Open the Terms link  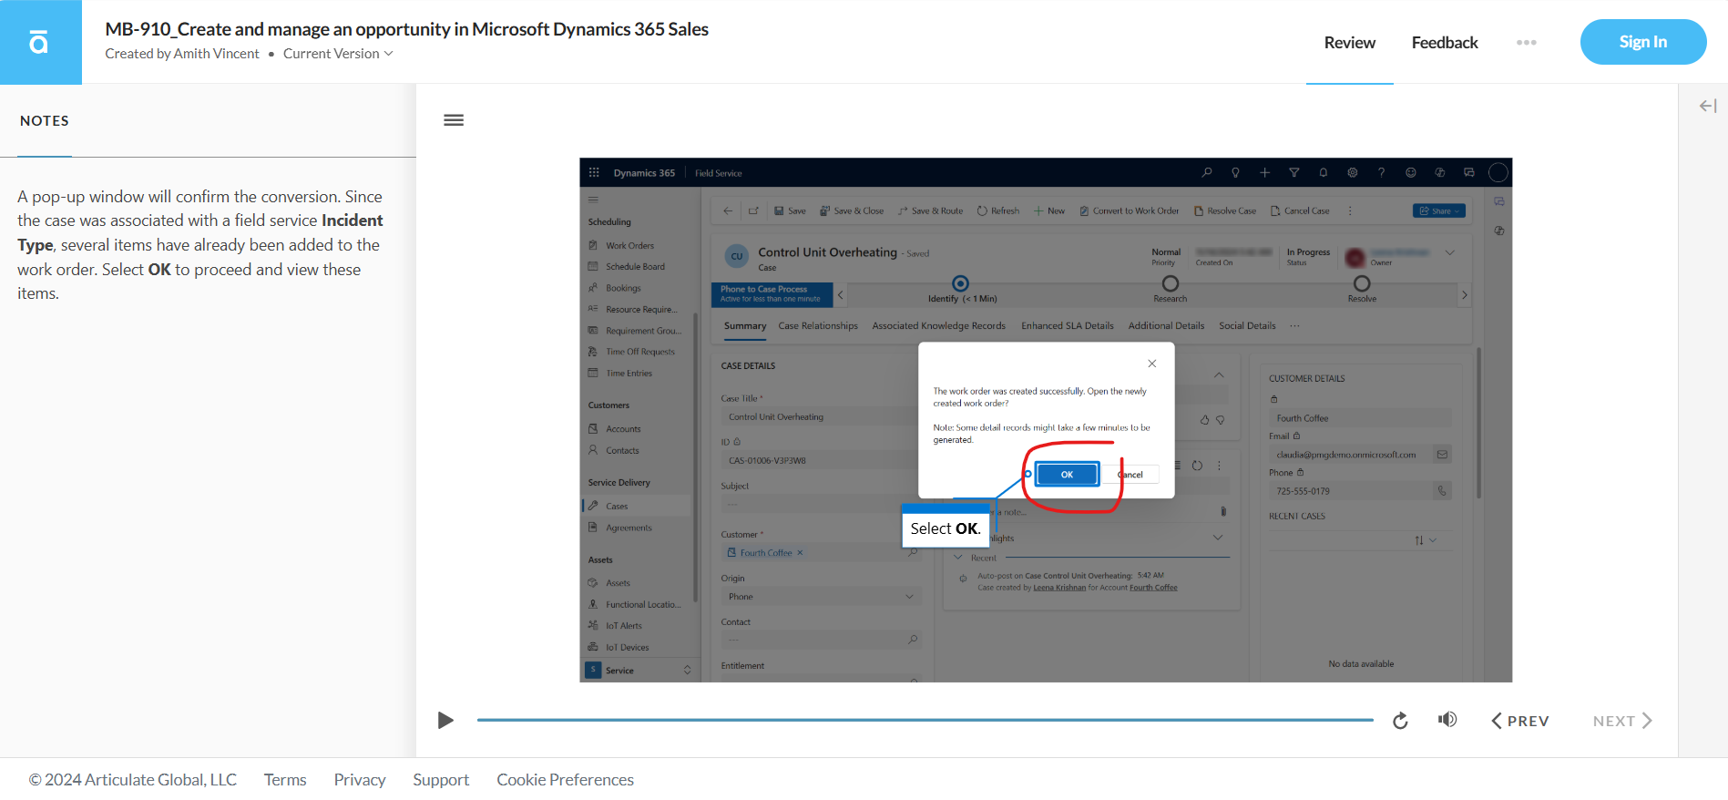285,780
